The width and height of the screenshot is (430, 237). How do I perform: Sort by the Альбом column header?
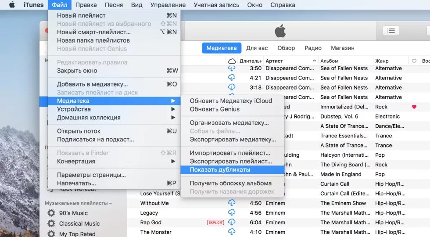(346, 61)
